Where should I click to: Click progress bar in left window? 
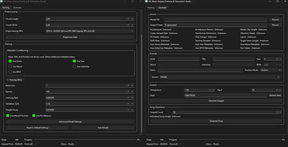(85, 140)
